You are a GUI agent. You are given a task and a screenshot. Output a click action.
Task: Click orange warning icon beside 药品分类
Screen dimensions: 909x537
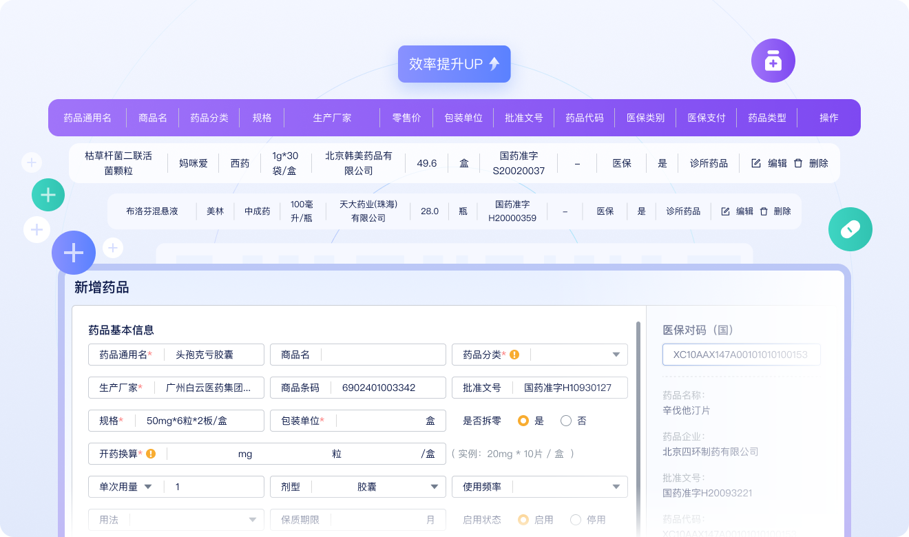click(514, 355)
